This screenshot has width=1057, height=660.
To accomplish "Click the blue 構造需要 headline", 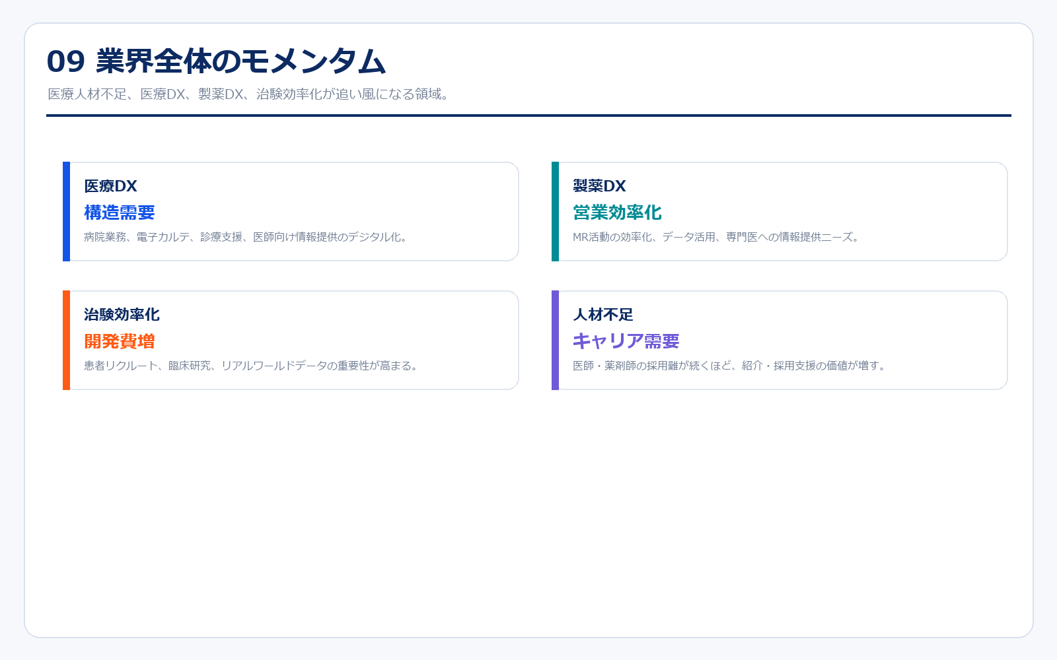I will (x=120, y=213).
